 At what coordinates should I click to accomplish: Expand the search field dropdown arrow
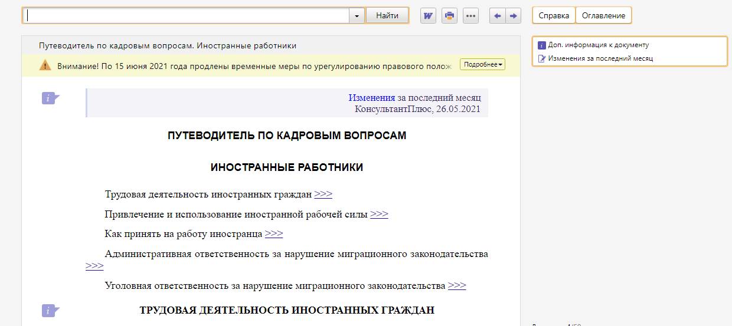coord(357,16)
